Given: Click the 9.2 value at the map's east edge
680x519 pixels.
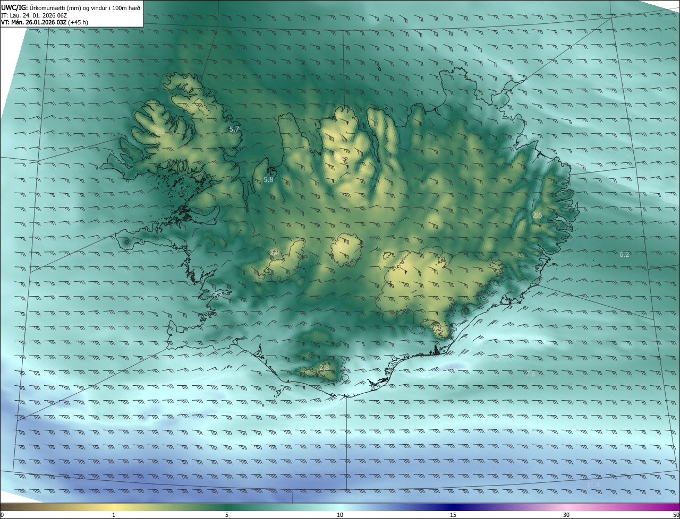Looking at the screenshot, I should pyautogui.click(x=669, y=198).
